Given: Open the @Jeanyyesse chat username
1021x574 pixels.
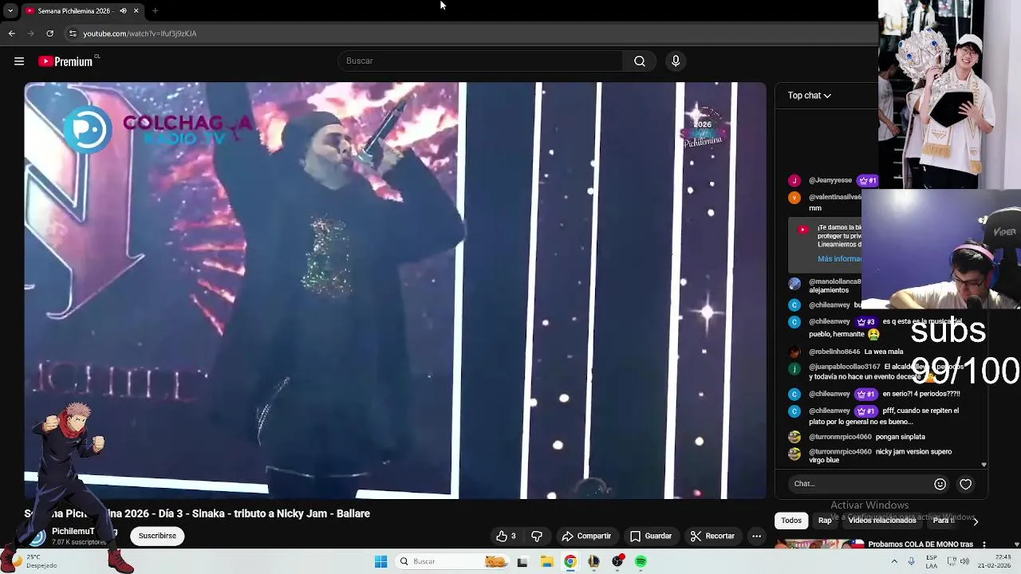Looking at the screenshot, I should [830, 180].
